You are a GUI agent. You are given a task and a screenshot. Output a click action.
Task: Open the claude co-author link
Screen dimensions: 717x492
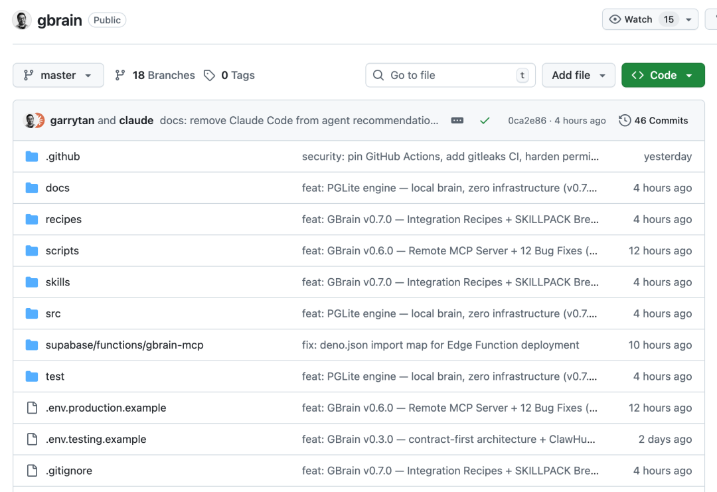(136, 120)
